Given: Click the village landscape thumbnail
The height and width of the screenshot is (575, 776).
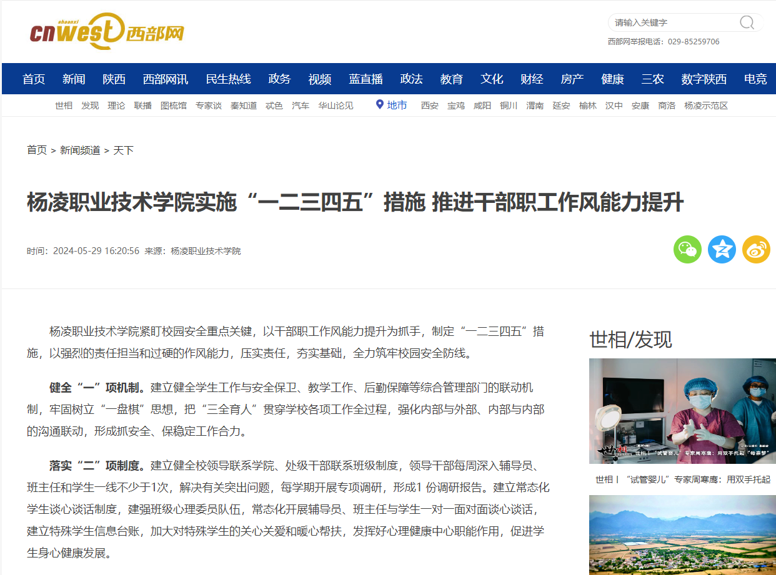Looking at the screenshot, I should pos(682,535).
